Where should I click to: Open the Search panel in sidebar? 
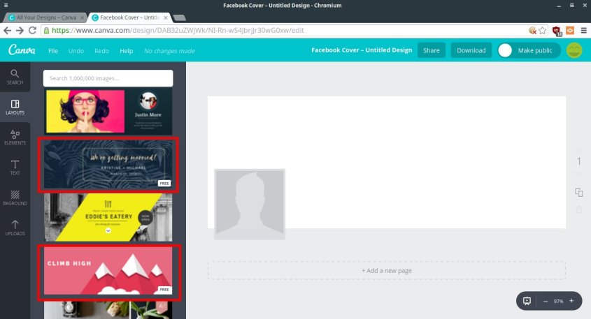(x=15, y=77)
